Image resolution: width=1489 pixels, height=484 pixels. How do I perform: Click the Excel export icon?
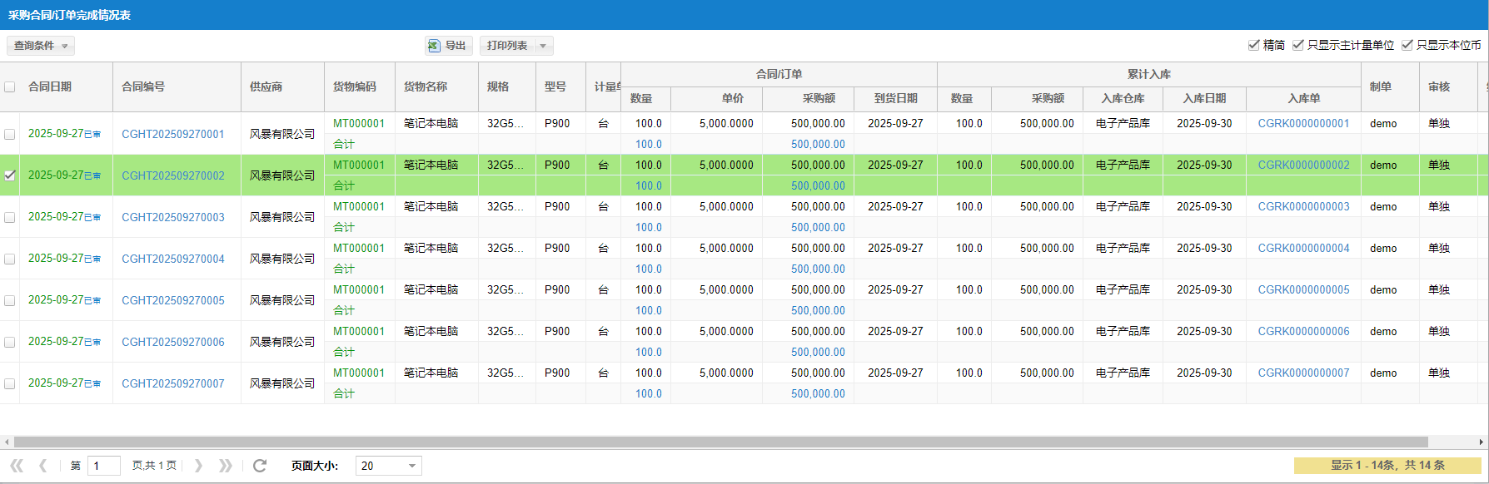(x=434, y=46)
